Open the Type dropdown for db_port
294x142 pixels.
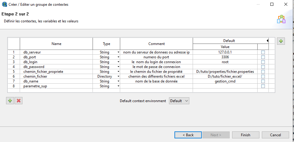(118, 57)
